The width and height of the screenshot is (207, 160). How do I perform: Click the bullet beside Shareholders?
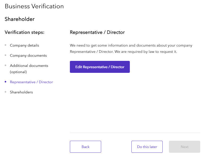click(5, 92)
